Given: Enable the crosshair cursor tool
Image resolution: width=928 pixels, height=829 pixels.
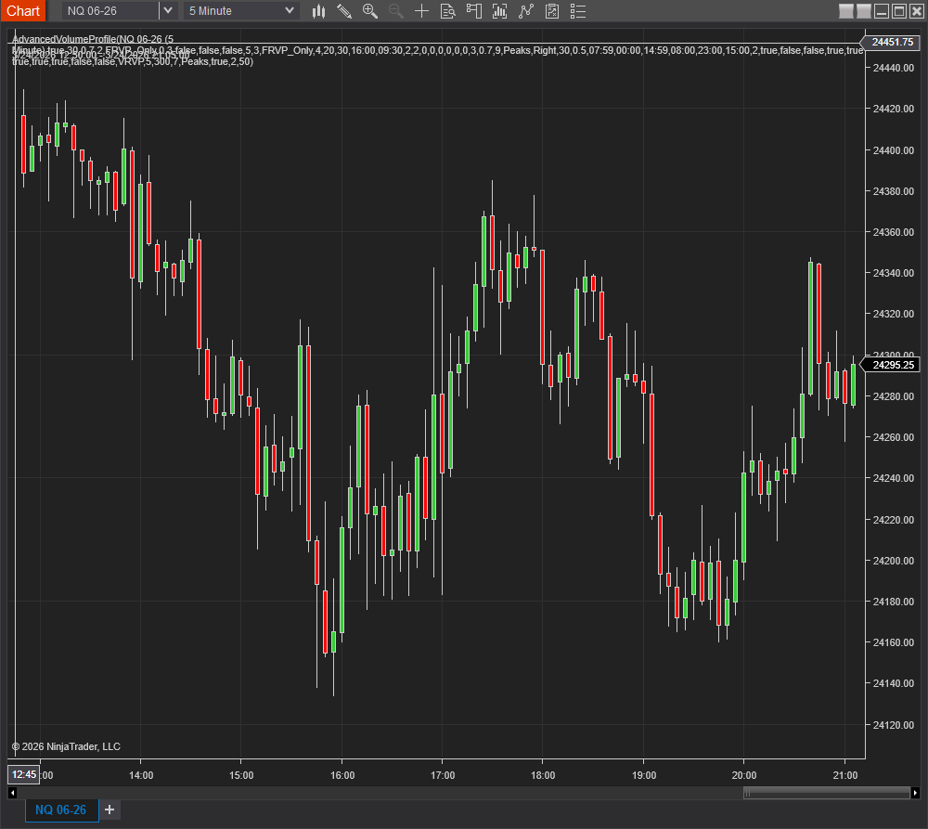Looking at the screenshot, I should click(x=421, y=10).
